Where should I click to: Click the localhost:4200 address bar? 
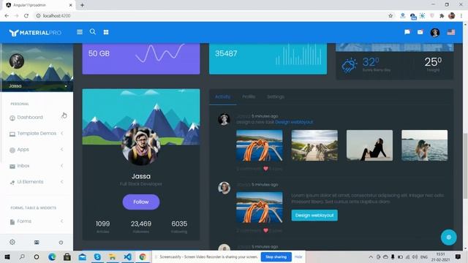(x=209, y=16)
